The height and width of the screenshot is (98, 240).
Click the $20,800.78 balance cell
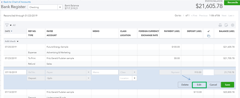point(229,92)
